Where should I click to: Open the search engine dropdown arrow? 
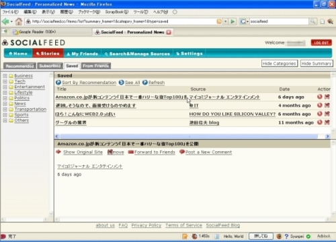pyautogui.click(x=247, y=22)
